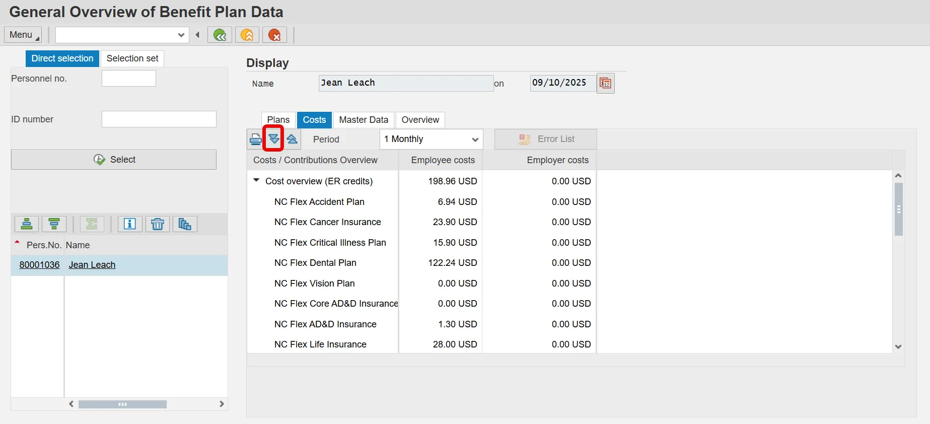Click the red Cancel icon in toolbar

point(274,35)
